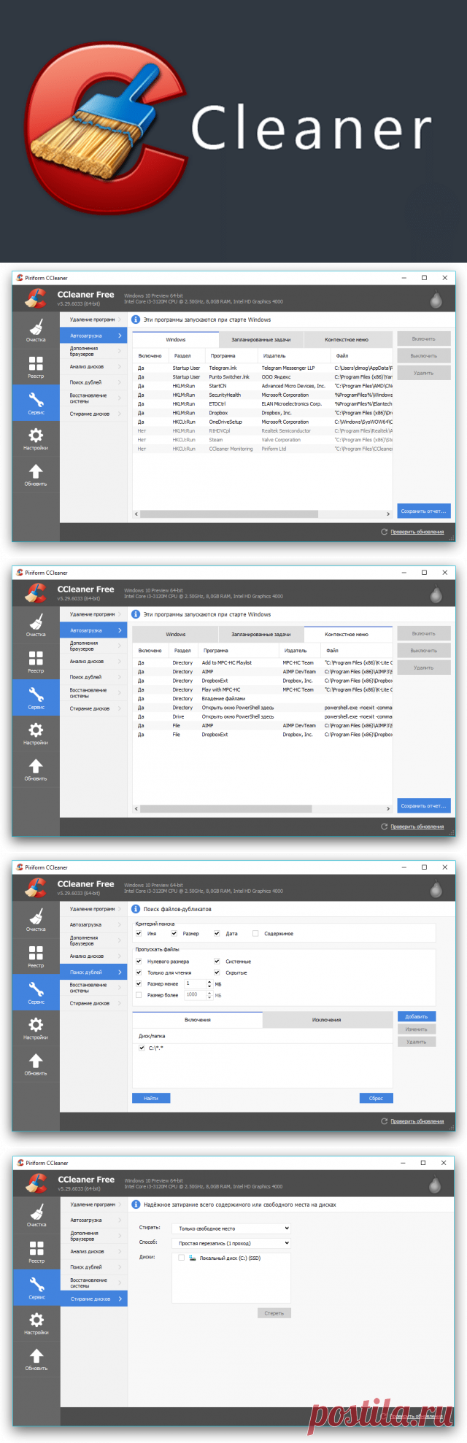This screenshot has height=1443, width=467.
Task: Toggle the Нулевого размера checkbox
Action: [x=139, y=962]
